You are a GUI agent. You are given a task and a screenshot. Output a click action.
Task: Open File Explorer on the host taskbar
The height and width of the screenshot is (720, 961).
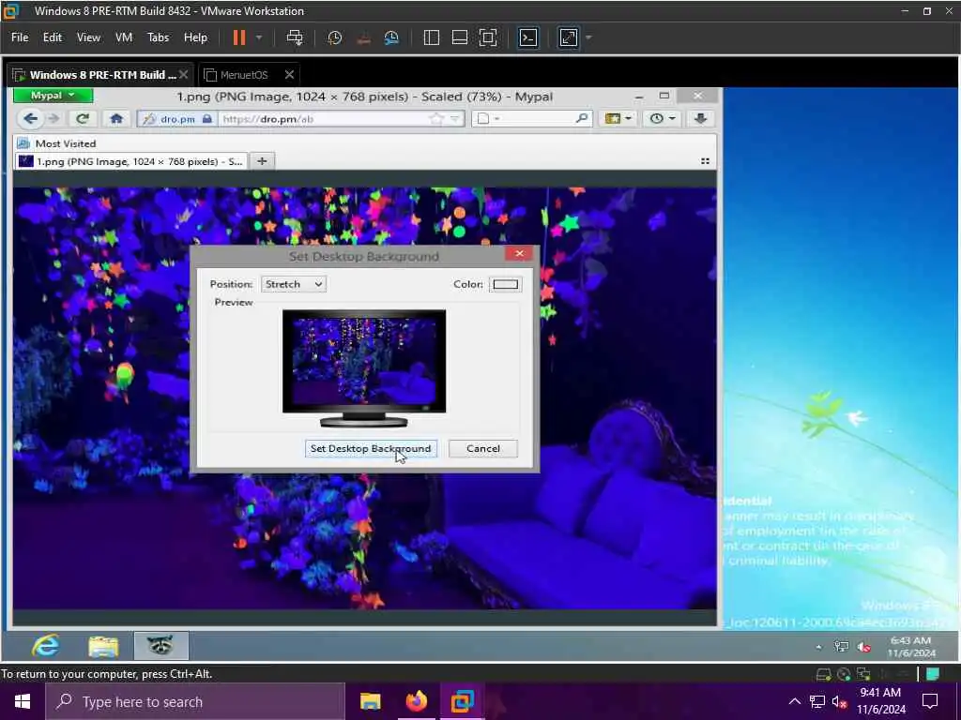(x=370, y=701)
